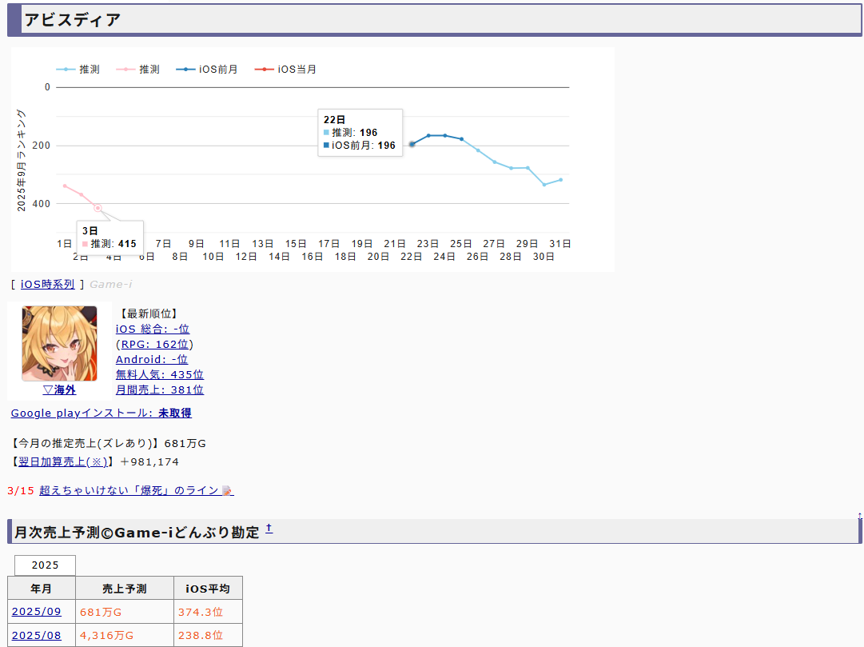Image resolution: width=864 pixels, height=647 pixels.
Task: Open 2025/08 monthly row link
Action: pyautogui.click(x=37, y=636)
